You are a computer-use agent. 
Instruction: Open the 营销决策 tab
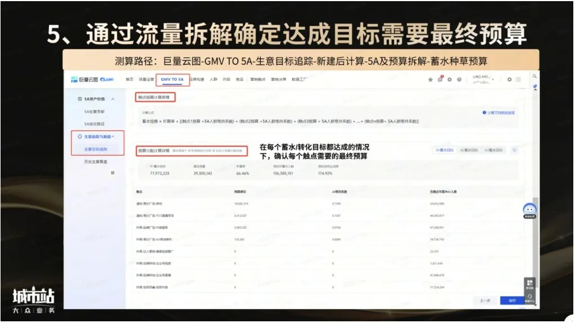(x=278, y=80)
